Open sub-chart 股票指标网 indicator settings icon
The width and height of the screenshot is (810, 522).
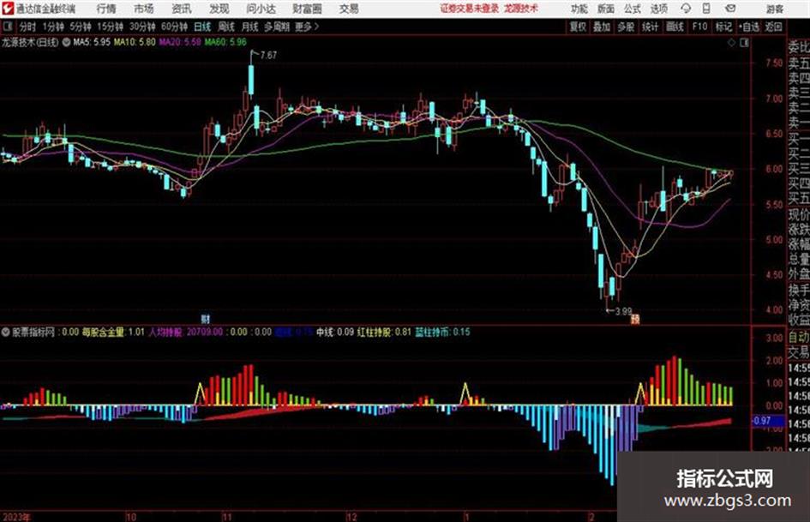point(6,332)
